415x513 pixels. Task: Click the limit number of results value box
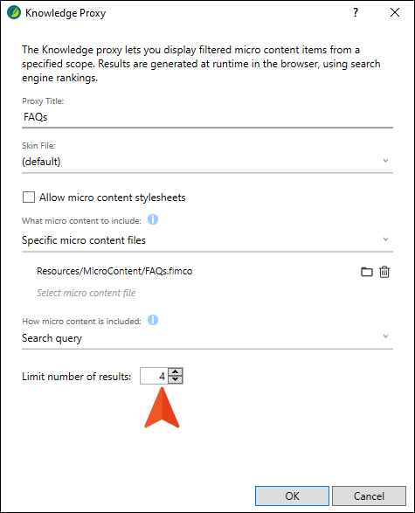pos(154,376)
